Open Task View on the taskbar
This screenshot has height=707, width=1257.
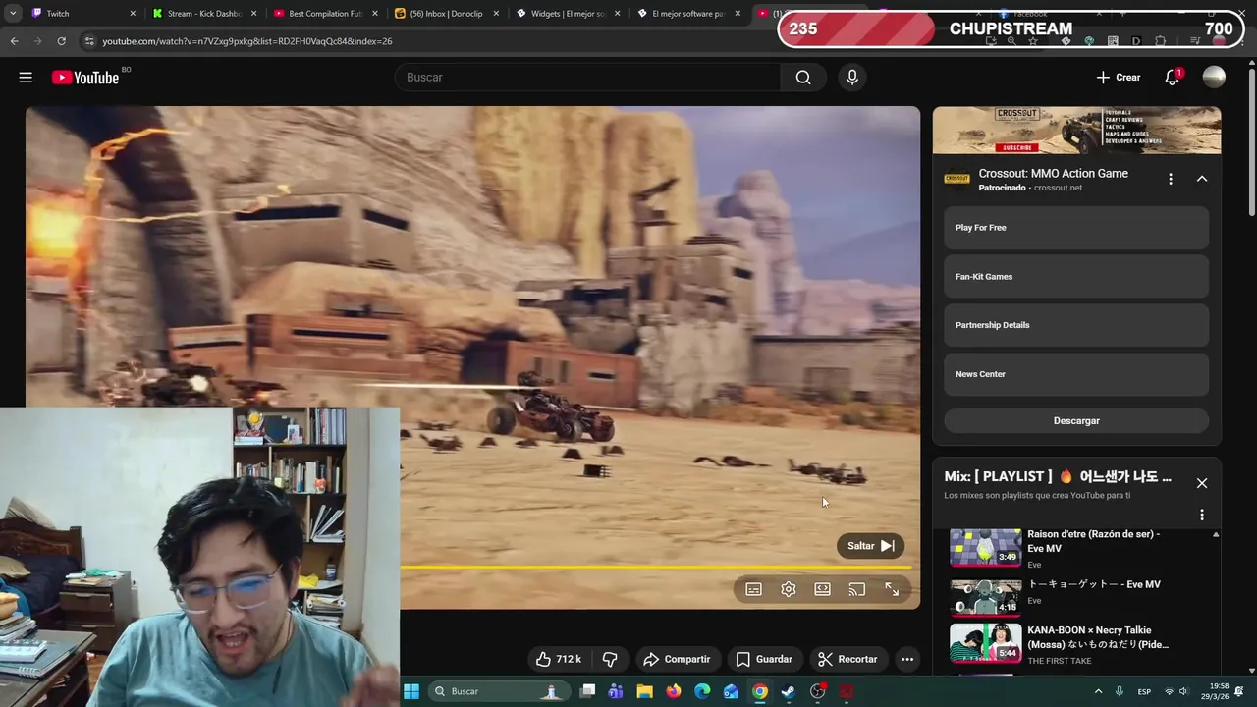(587, 691)
